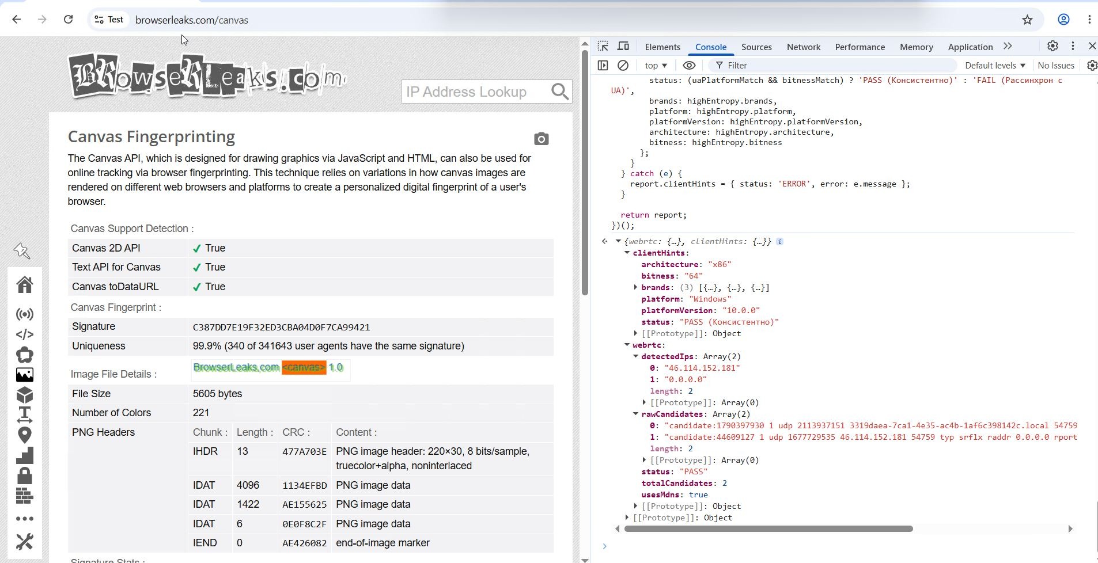Focus the console Filter field
1098x563 pixels.
[832, 65]
